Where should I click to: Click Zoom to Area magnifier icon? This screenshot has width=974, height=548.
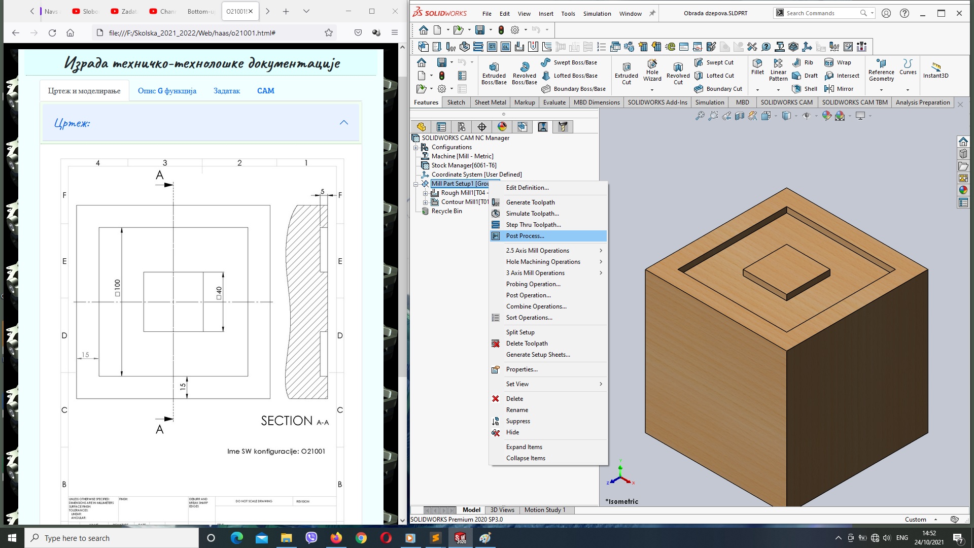[x=713, y=116]
